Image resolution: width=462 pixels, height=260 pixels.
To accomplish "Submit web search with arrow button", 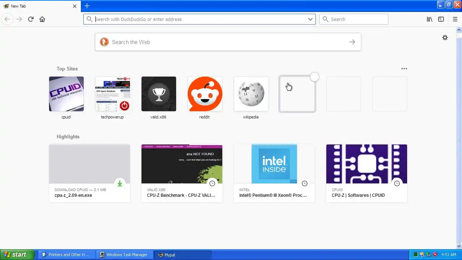I will (x=352, y=42).
